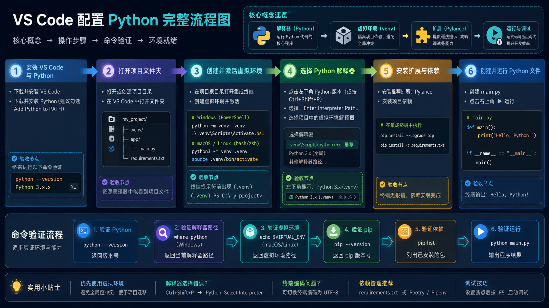Image resolution: width=549 pixels, height=308 pixels.
Task: Click the .\.venv\Scripts\Activate.ps1 line
Action: (228, 133)
